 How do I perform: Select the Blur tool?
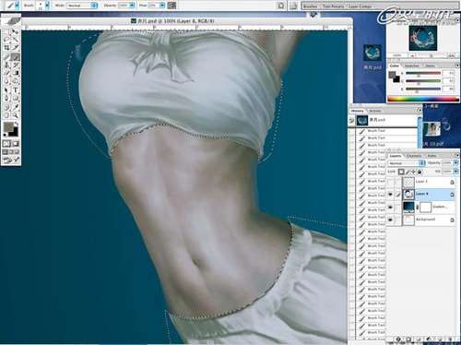pyautogui.click(x=6, y=81)
